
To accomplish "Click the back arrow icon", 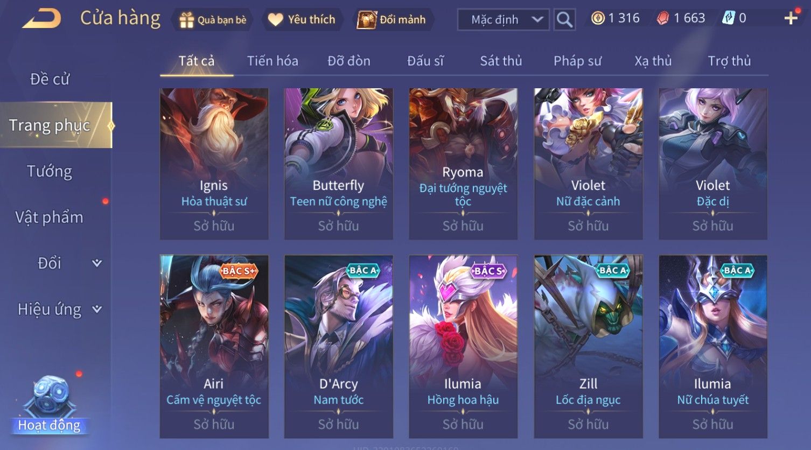I will (41, 19).
